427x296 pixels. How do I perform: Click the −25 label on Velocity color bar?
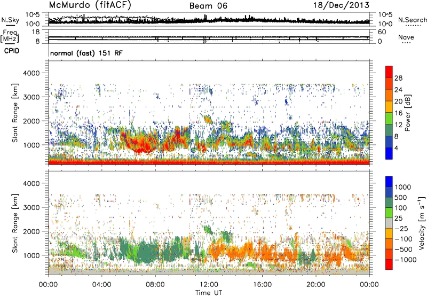(402, 228)
